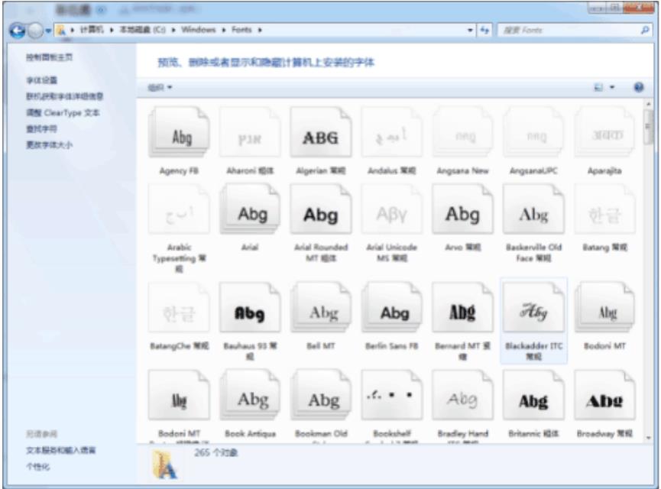Open the recent pages dropdown beside navigation arrows
Viewport: 661px width, 489px height.
pyautogui.click(x=48, y=31)
